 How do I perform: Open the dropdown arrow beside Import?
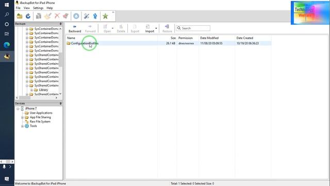[156, 28]
